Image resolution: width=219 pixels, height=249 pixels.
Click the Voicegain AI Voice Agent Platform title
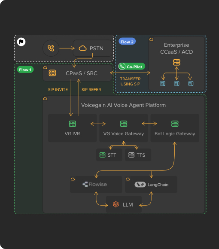(123, 105)
